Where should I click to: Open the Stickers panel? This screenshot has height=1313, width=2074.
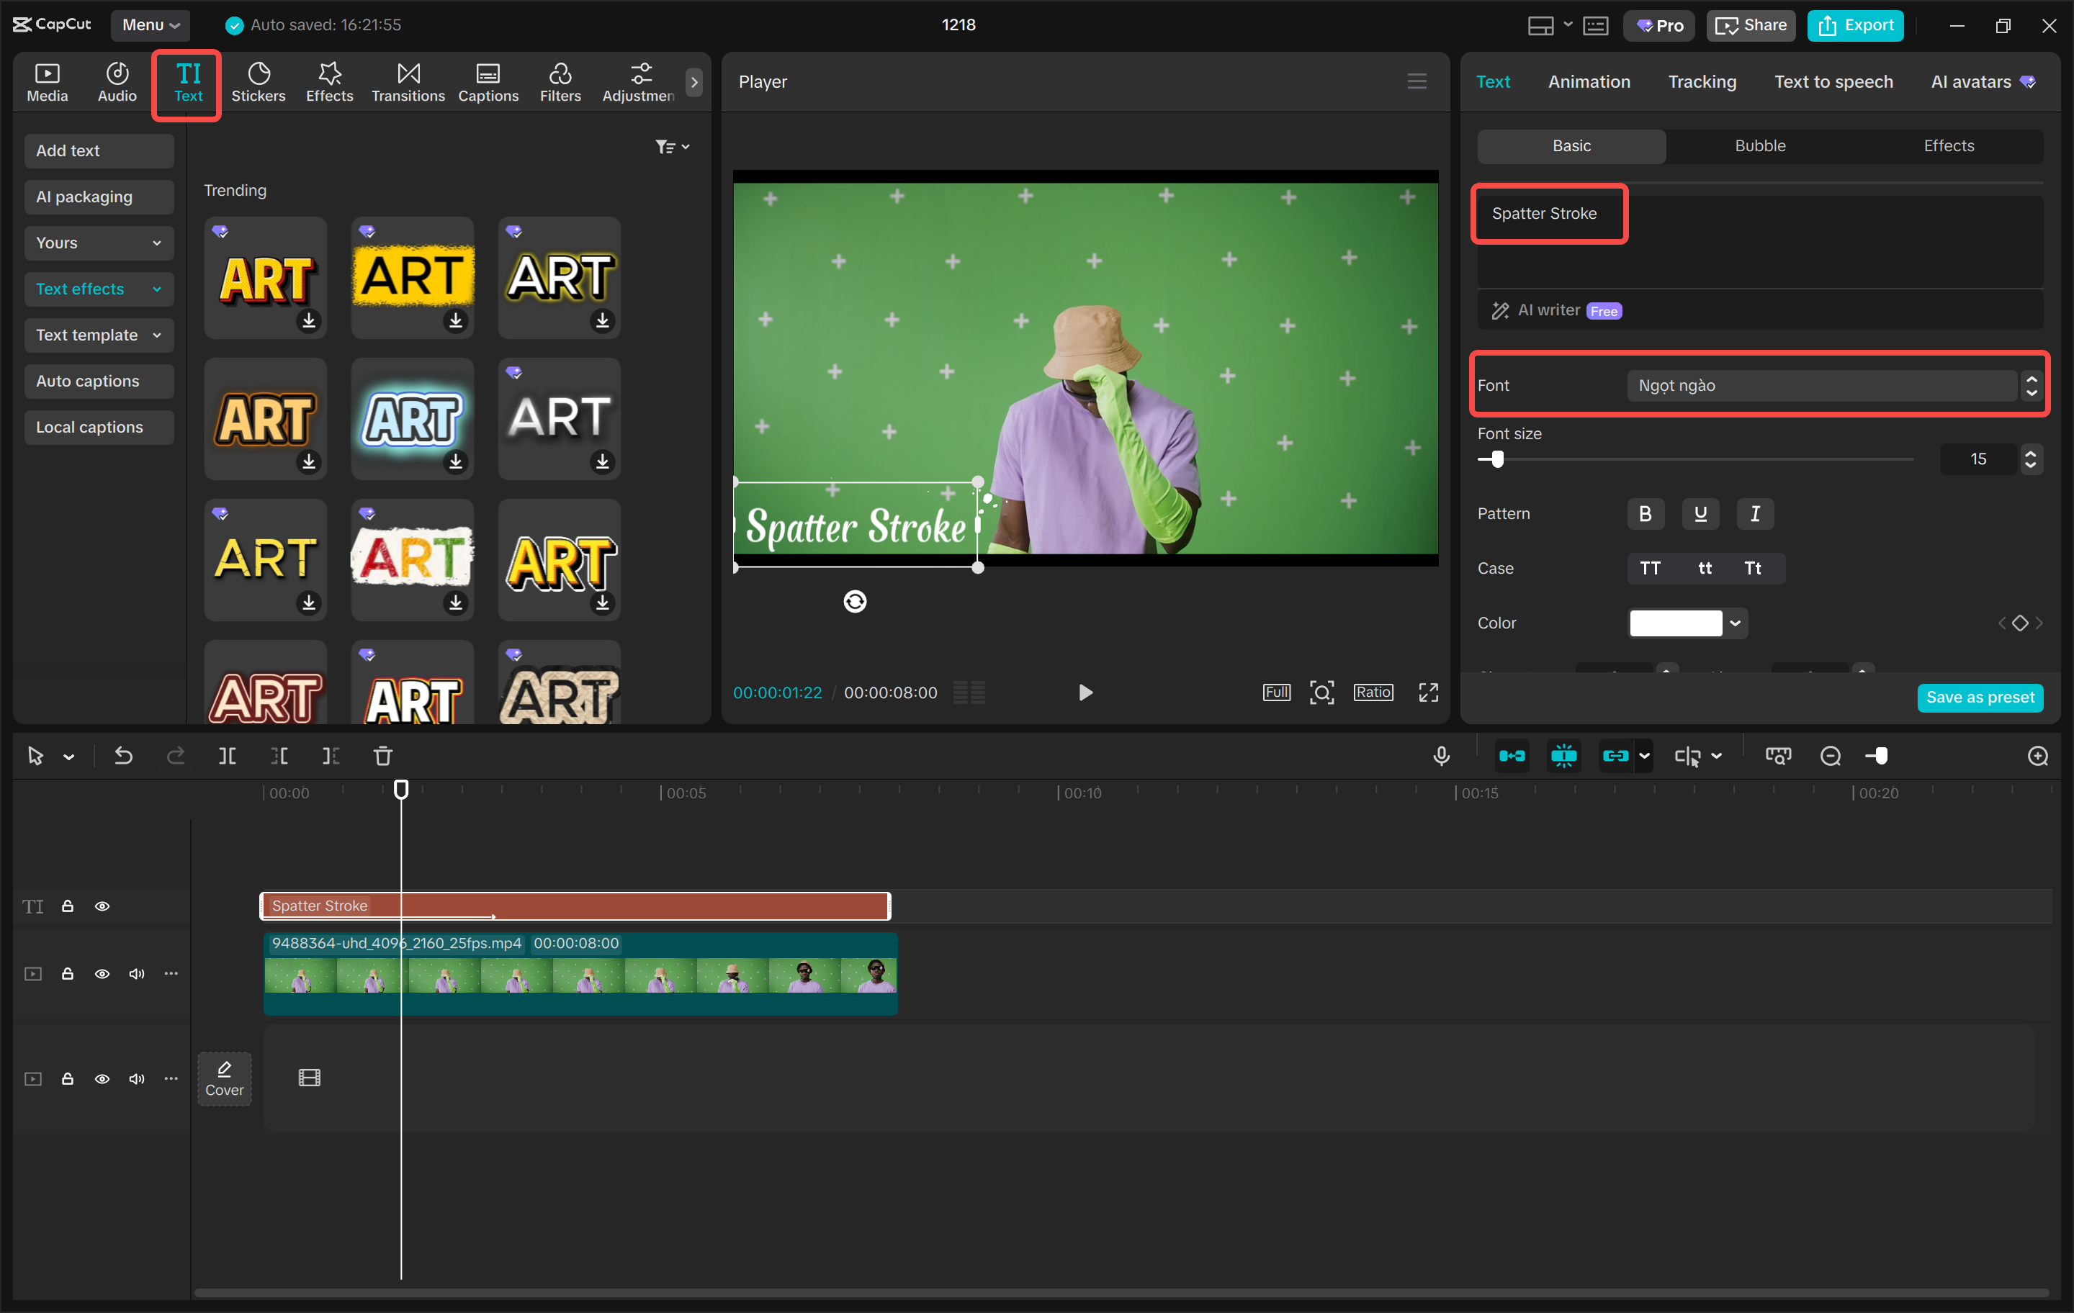coord(259,82)
